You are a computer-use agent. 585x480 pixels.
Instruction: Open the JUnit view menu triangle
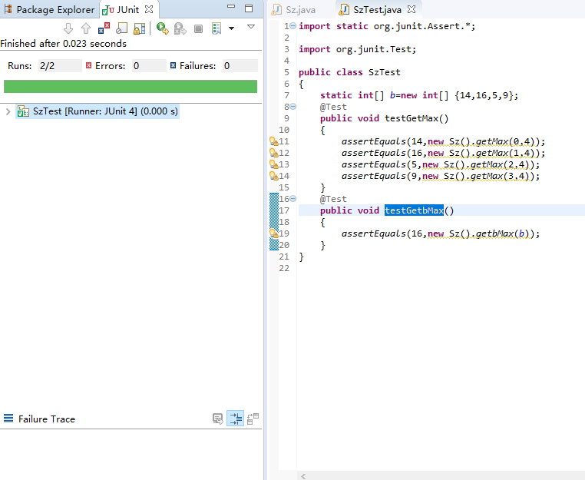(251, 27)
